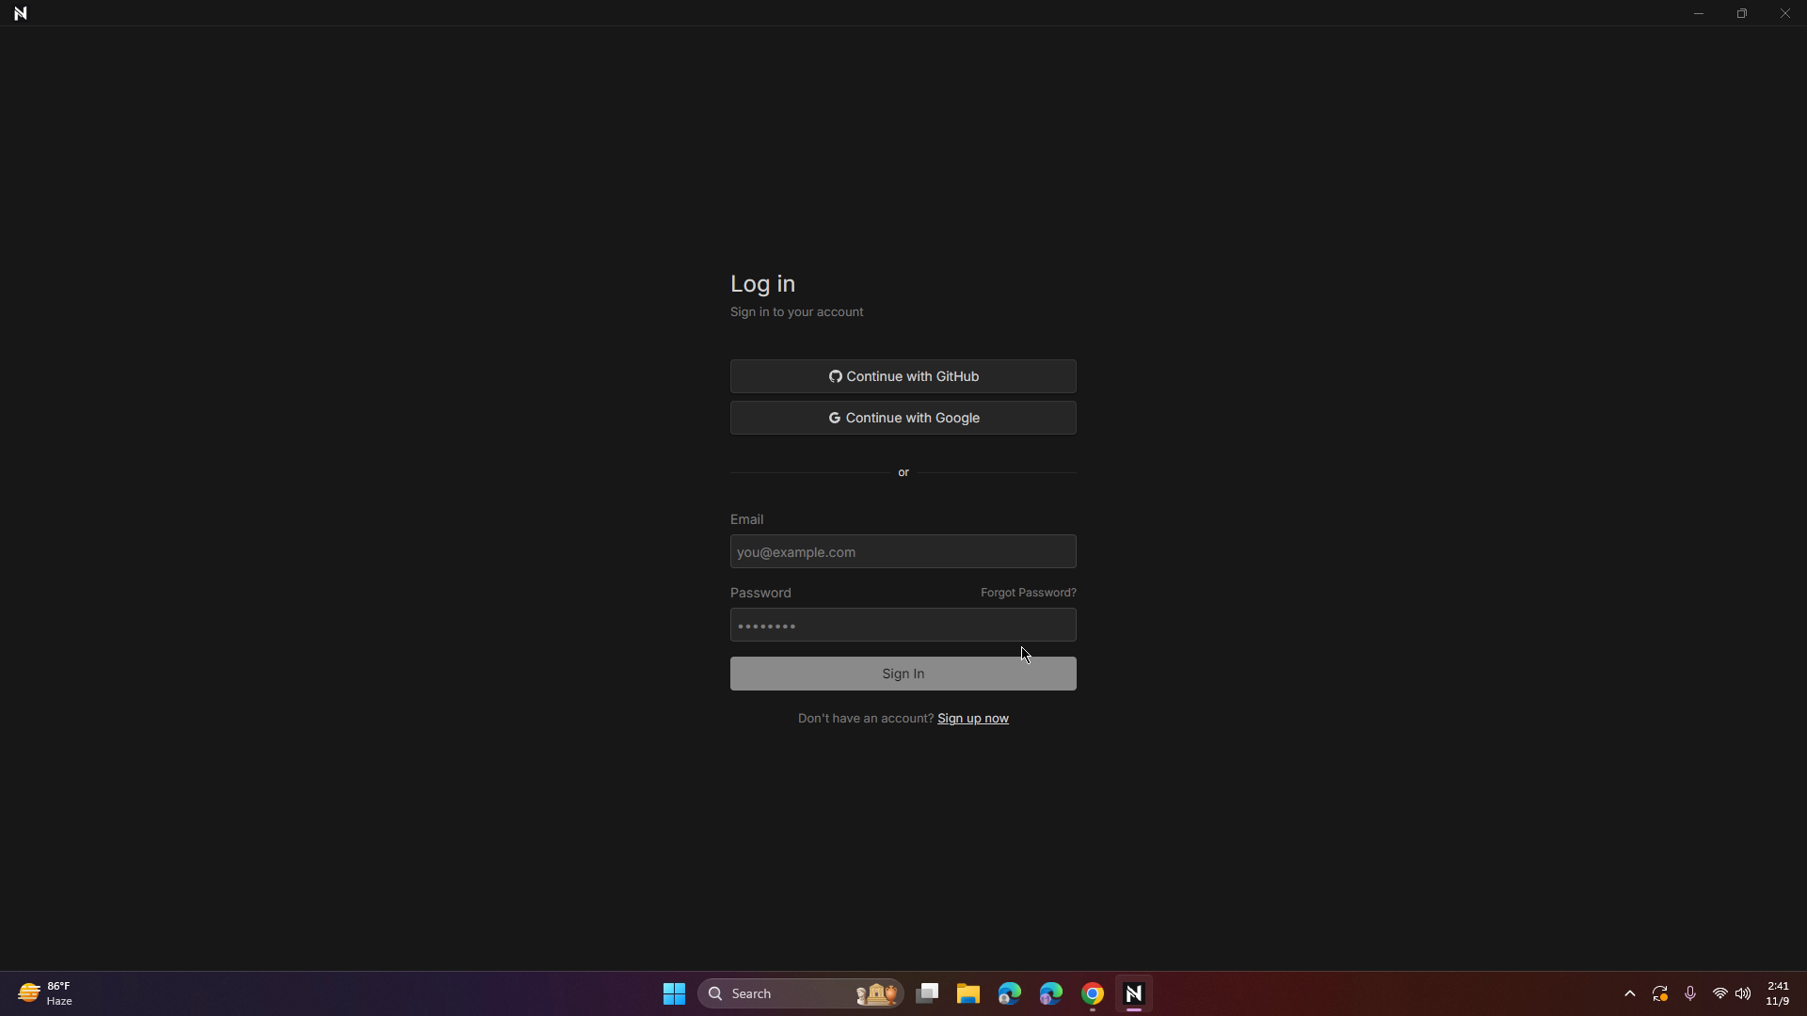This screenshot has height=1016, width=1807.
Task: Open the Windows Start menu
Action: click(674, 993)
